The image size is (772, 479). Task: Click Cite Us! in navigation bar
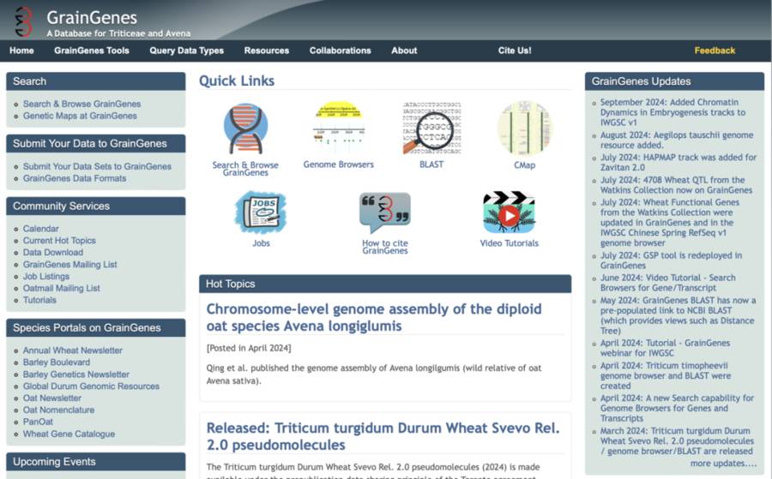pos(515,51)
